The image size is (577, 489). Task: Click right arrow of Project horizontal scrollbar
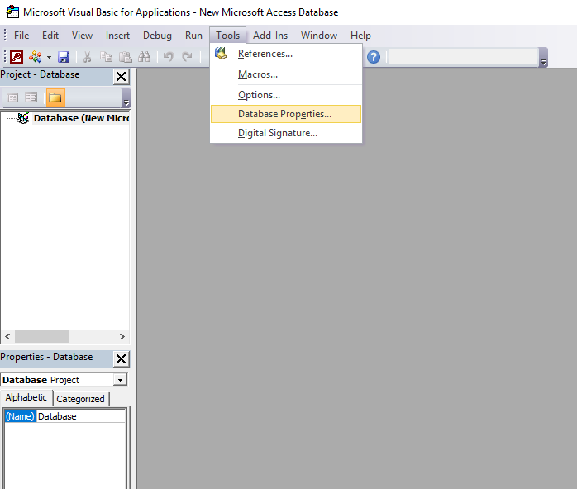122,336
